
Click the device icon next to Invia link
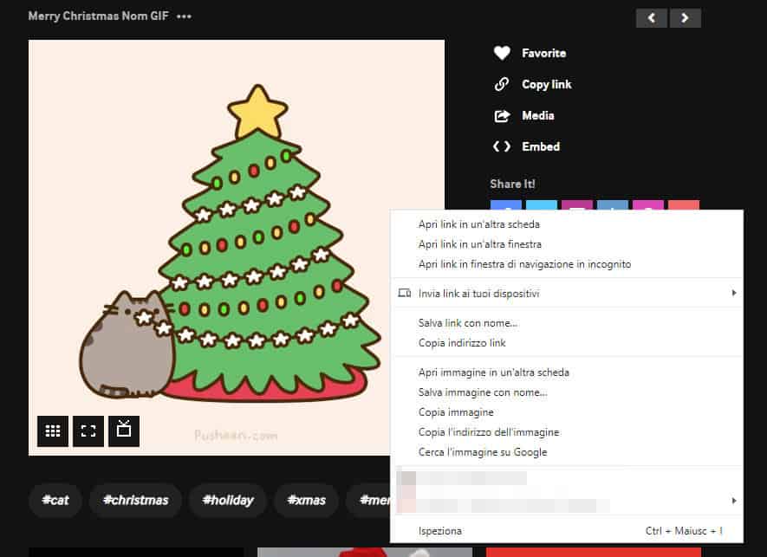pyautogui.click(x=404, y=294)
